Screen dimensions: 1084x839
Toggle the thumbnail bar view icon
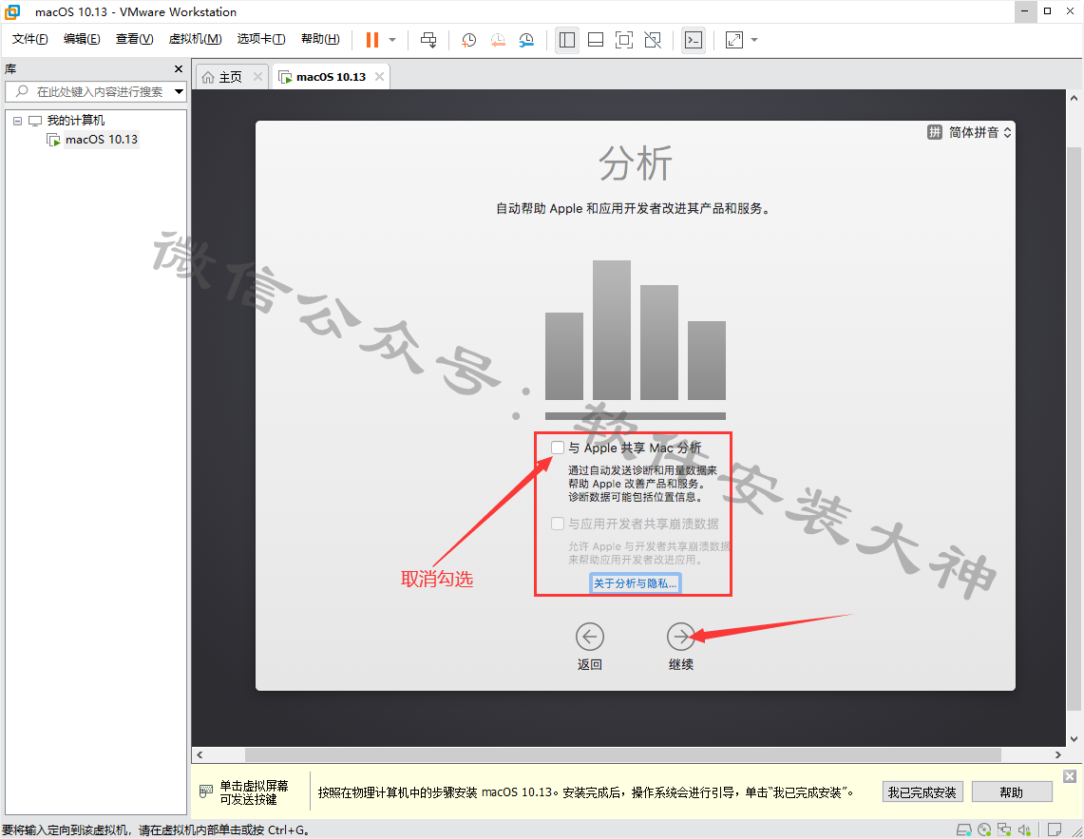pos(596,40)
